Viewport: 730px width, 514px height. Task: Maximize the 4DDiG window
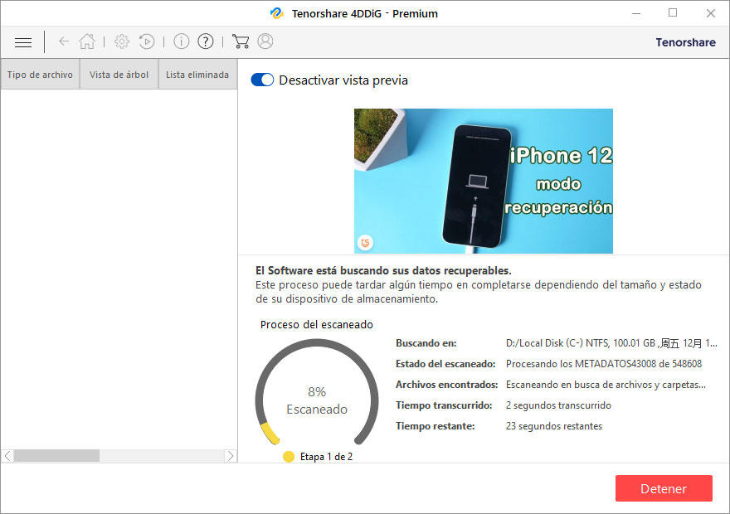click(x=673, y=13)
